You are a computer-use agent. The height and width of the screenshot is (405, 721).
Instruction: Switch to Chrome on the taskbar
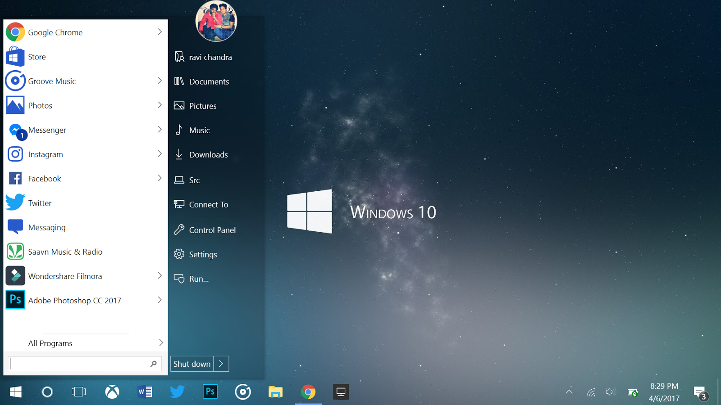coord(308,392)
